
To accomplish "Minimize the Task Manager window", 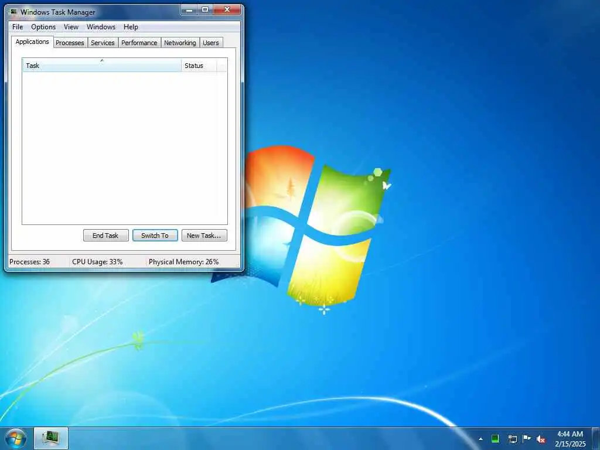I will click(189, 10).
